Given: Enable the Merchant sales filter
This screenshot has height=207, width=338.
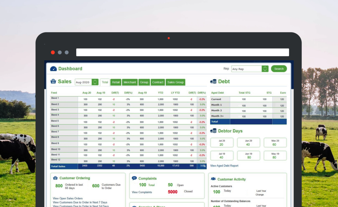Looking at the screenshot, I should click(130, 82).
